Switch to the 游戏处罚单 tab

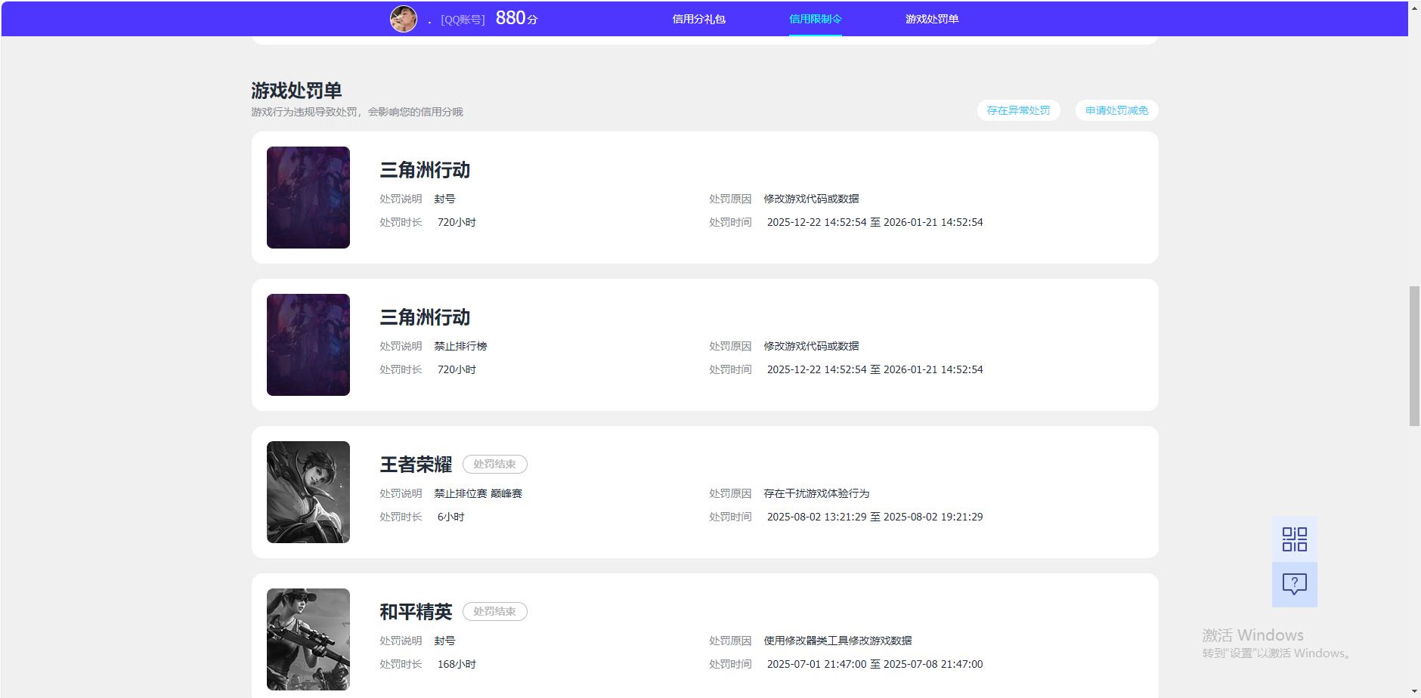click(x=932, y=19)
